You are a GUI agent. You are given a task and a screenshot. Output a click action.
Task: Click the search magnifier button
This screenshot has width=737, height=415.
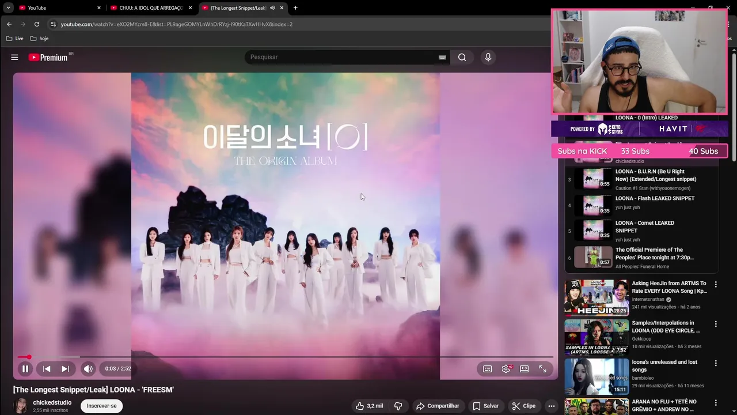[462, 57]
